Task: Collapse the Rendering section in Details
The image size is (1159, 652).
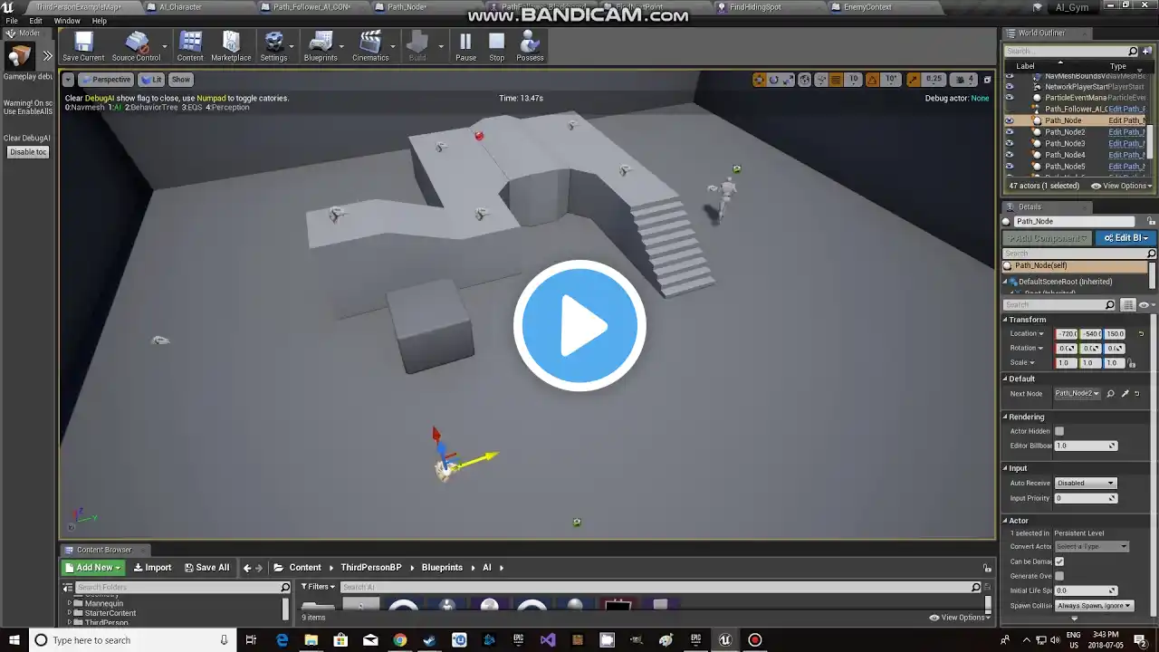Action: pos(1005,417)
